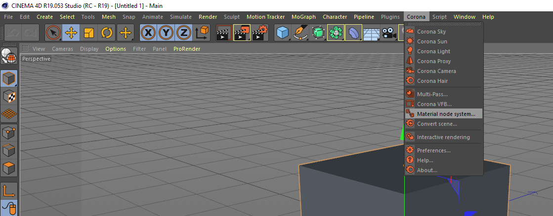Screen dimensions: 553x216
Task: Choose Corona Camera menu entry
Action: (444, 71)
